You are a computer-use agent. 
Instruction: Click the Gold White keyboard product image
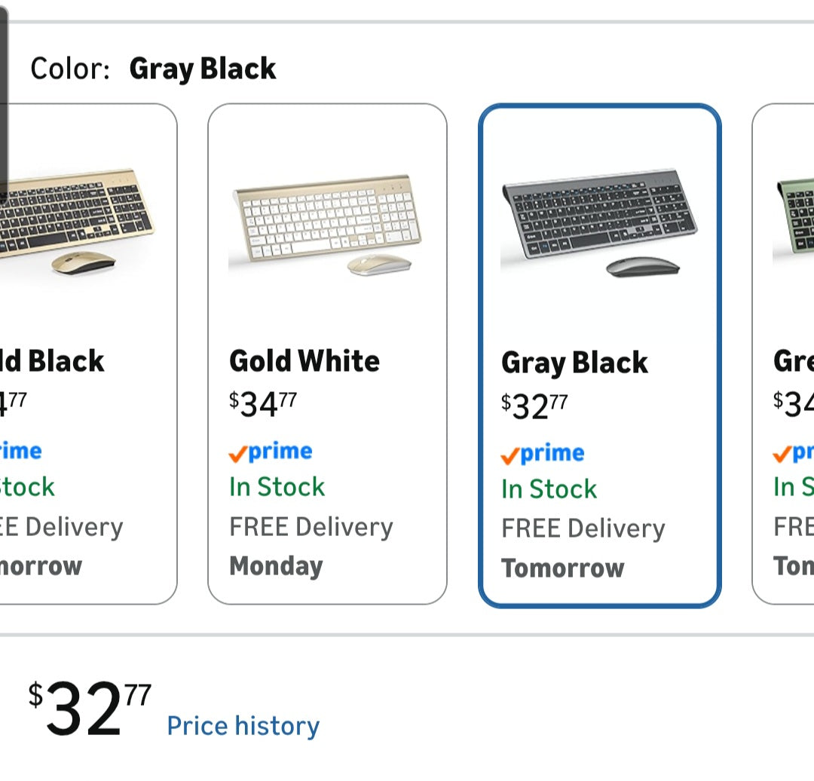(328, 226)
